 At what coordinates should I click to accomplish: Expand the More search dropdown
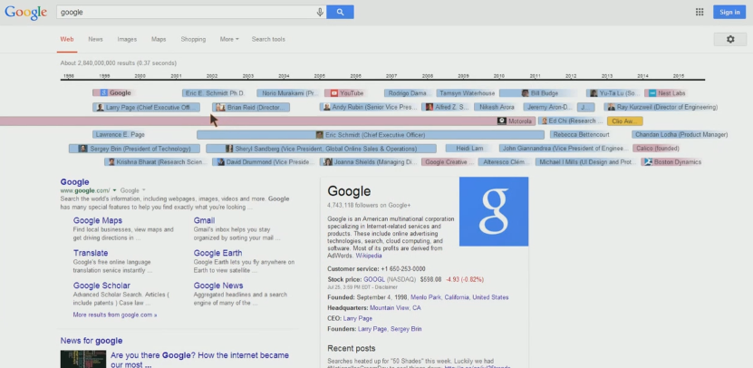[x=228, y=39]
